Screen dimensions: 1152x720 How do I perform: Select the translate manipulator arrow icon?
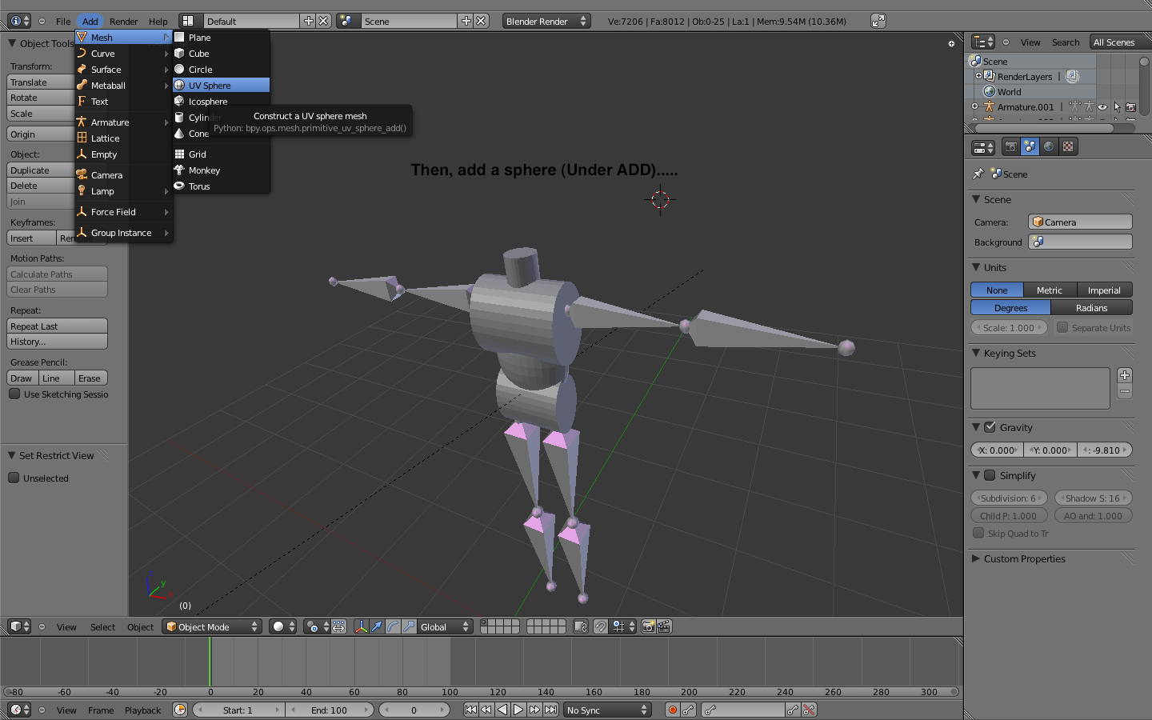click(x=377, y=627)
